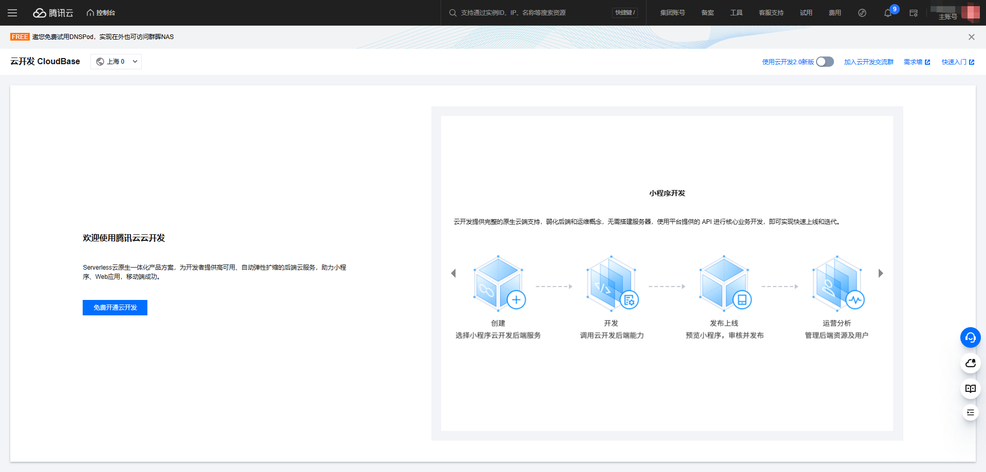Click the 发布上线 step cube icon
This screenshot has height=472, width=986.
725,284
